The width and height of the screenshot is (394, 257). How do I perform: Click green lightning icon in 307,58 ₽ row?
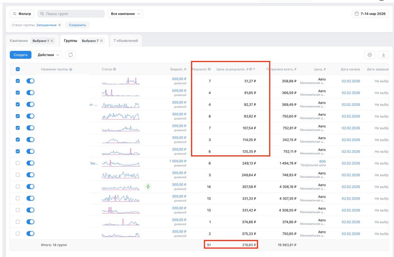(148, 187)
